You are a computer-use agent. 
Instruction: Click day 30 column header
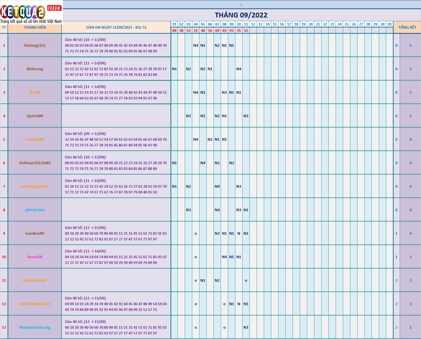click(382, 24)
